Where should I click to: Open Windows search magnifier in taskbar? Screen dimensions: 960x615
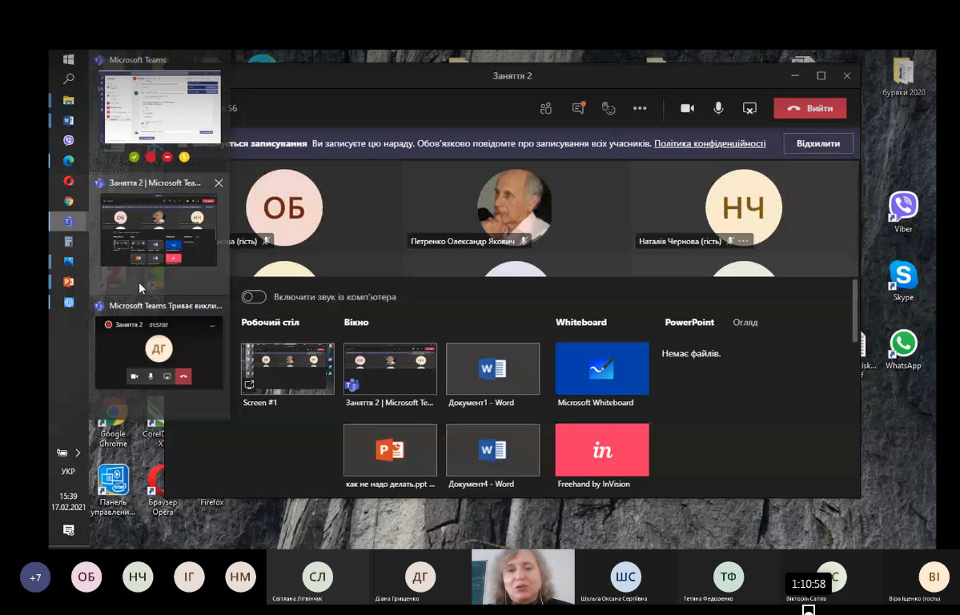[x=69, y=79]
